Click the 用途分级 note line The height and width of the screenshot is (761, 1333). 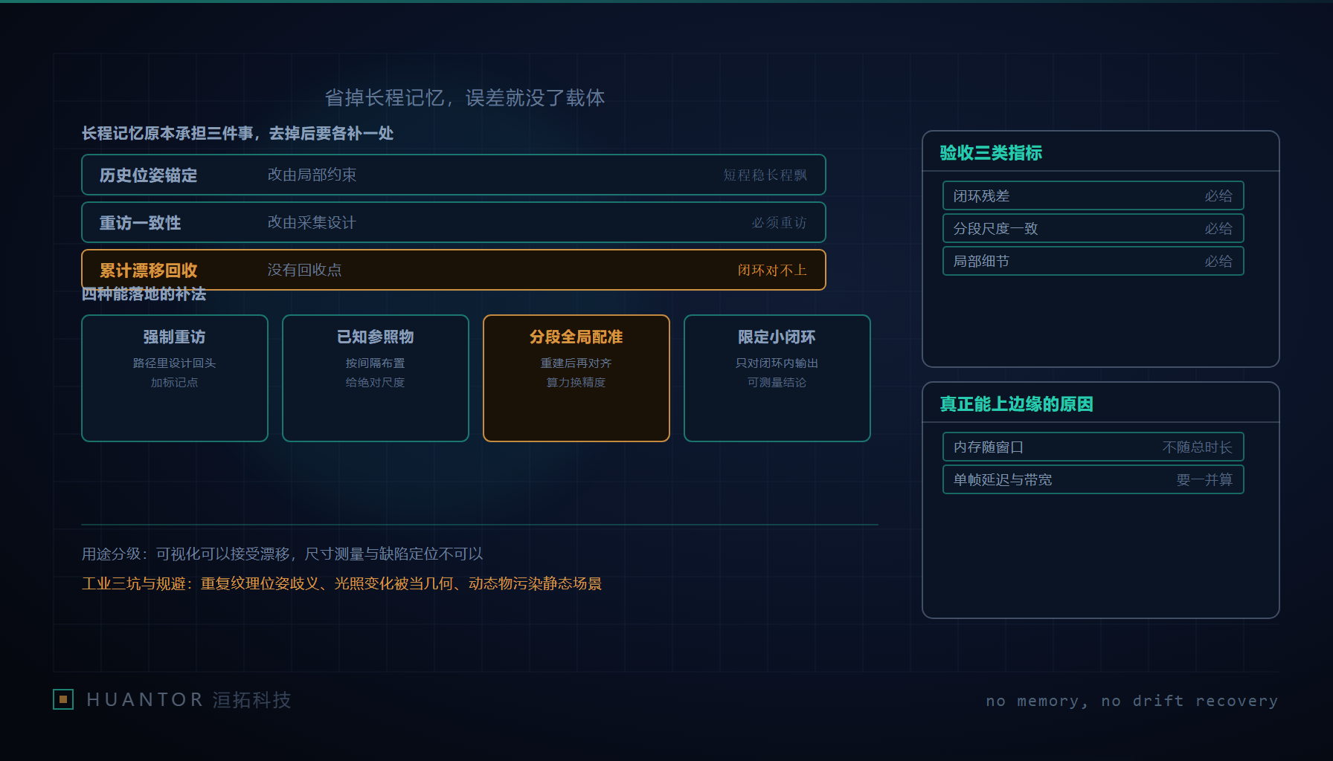(x=282, y=554)
